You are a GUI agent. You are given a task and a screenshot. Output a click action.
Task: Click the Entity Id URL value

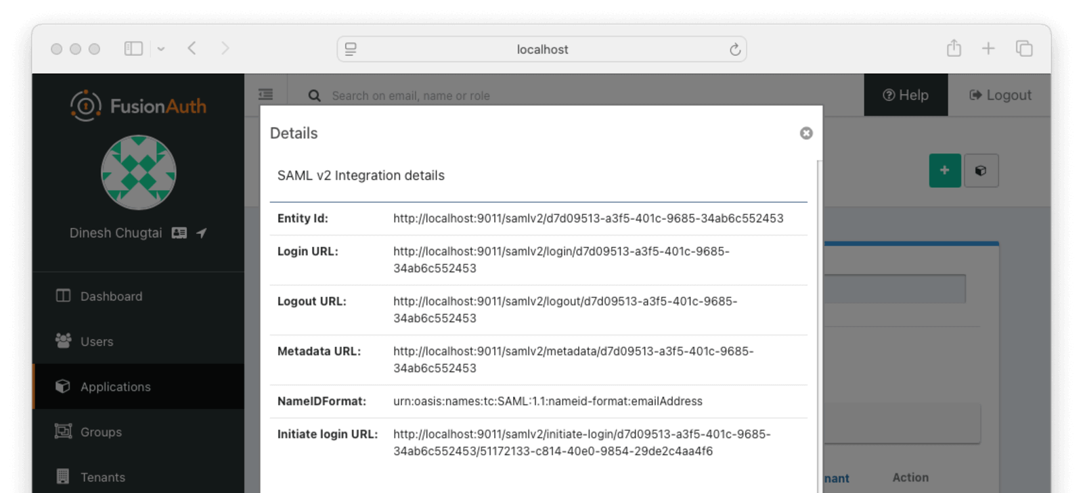click(588, 218)
